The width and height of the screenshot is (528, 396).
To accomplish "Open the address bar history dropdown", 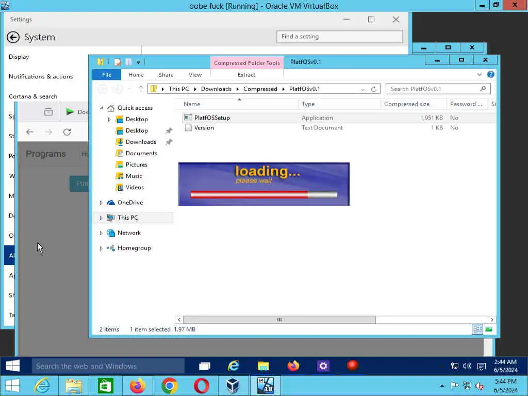I will point(362,89).
